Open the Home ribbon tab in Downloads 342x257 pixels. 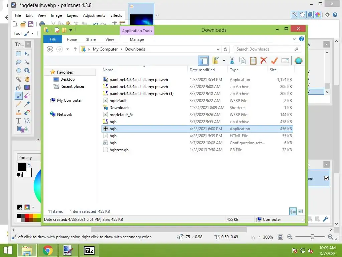[72, 39]
